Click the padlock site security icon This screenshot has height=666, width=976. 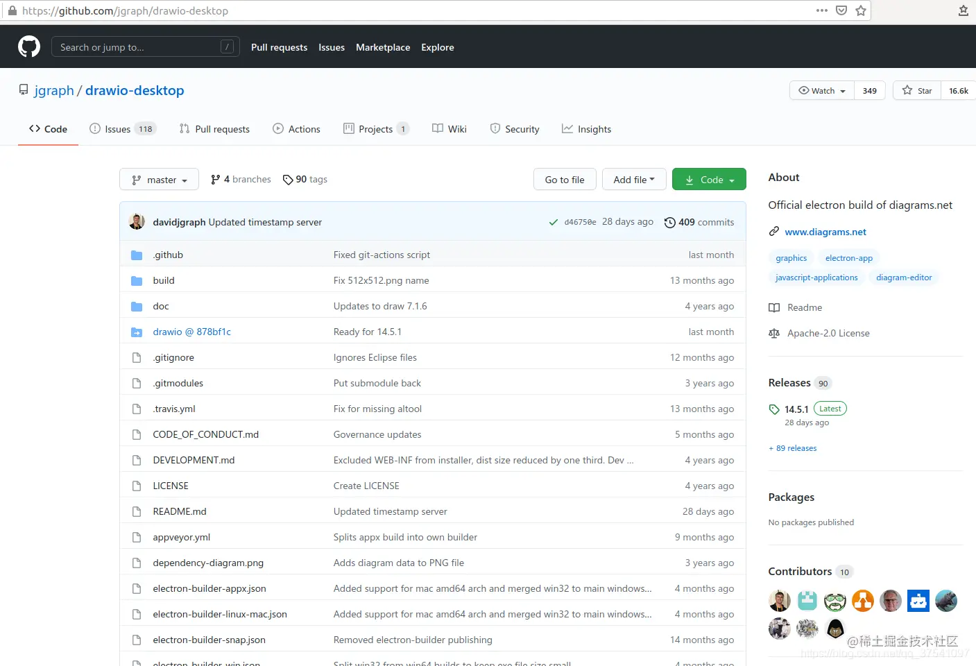point(12,10)
